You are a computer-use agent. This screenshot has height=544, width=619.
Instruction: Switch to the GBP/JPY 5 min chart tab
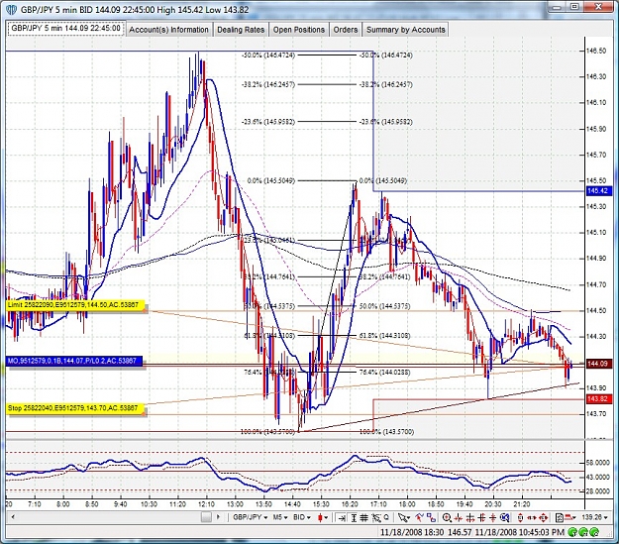65,29
